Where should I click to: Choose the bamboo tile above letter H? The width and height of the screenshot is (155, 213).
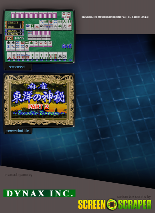click(x=42, y=55)
